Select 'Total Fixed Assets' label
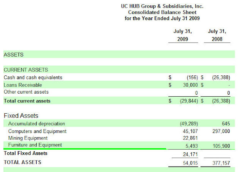This screenshot has height=172, width=247. (x=25, y=153)
